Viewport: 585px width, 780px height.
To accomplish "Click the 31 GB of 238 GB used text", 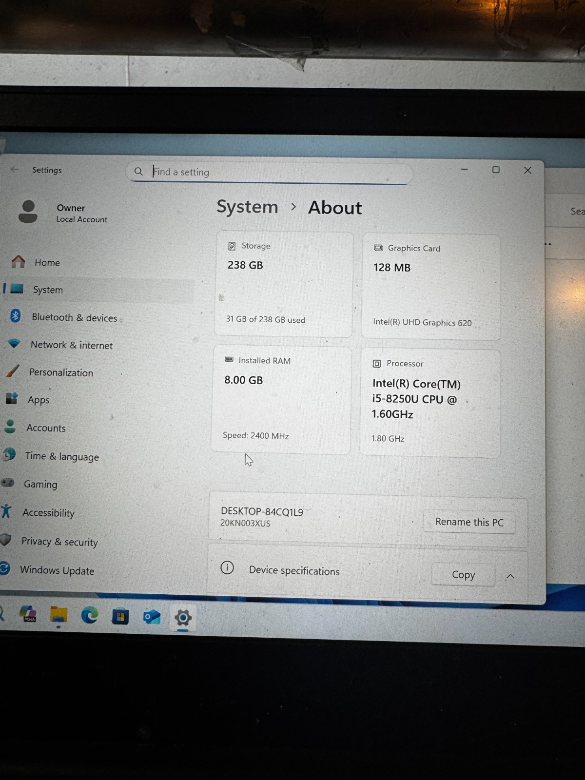I will pos(265,319).
